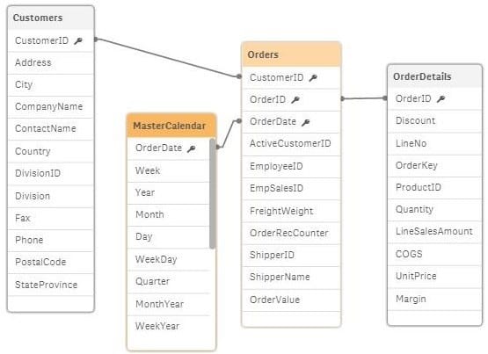The height and width of the screenshot is (354, 488).
Task: Click the key icon beside Orders OrderID
Action: pos(295,100)
